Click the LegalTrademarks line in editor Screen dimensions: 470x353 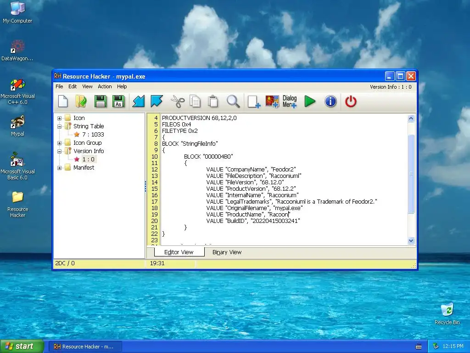tap(291, 202)
